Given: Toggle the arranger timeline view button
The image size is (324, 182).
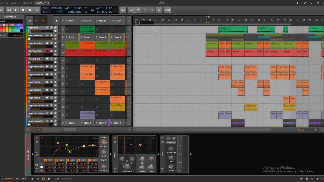Looking at the screenshot, I should [43, 20].
